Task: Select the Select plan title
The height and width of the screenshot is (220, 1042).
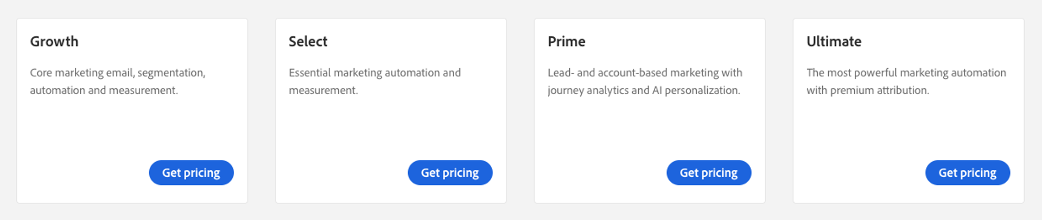Action: point(308,42)
